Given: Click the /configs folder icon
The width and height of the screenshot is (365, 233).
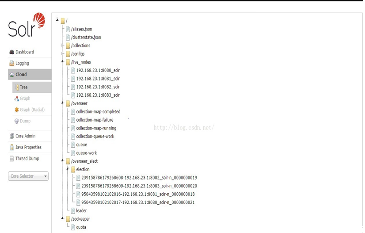Looking at the screenshot, I should click(x=68, y=54).
